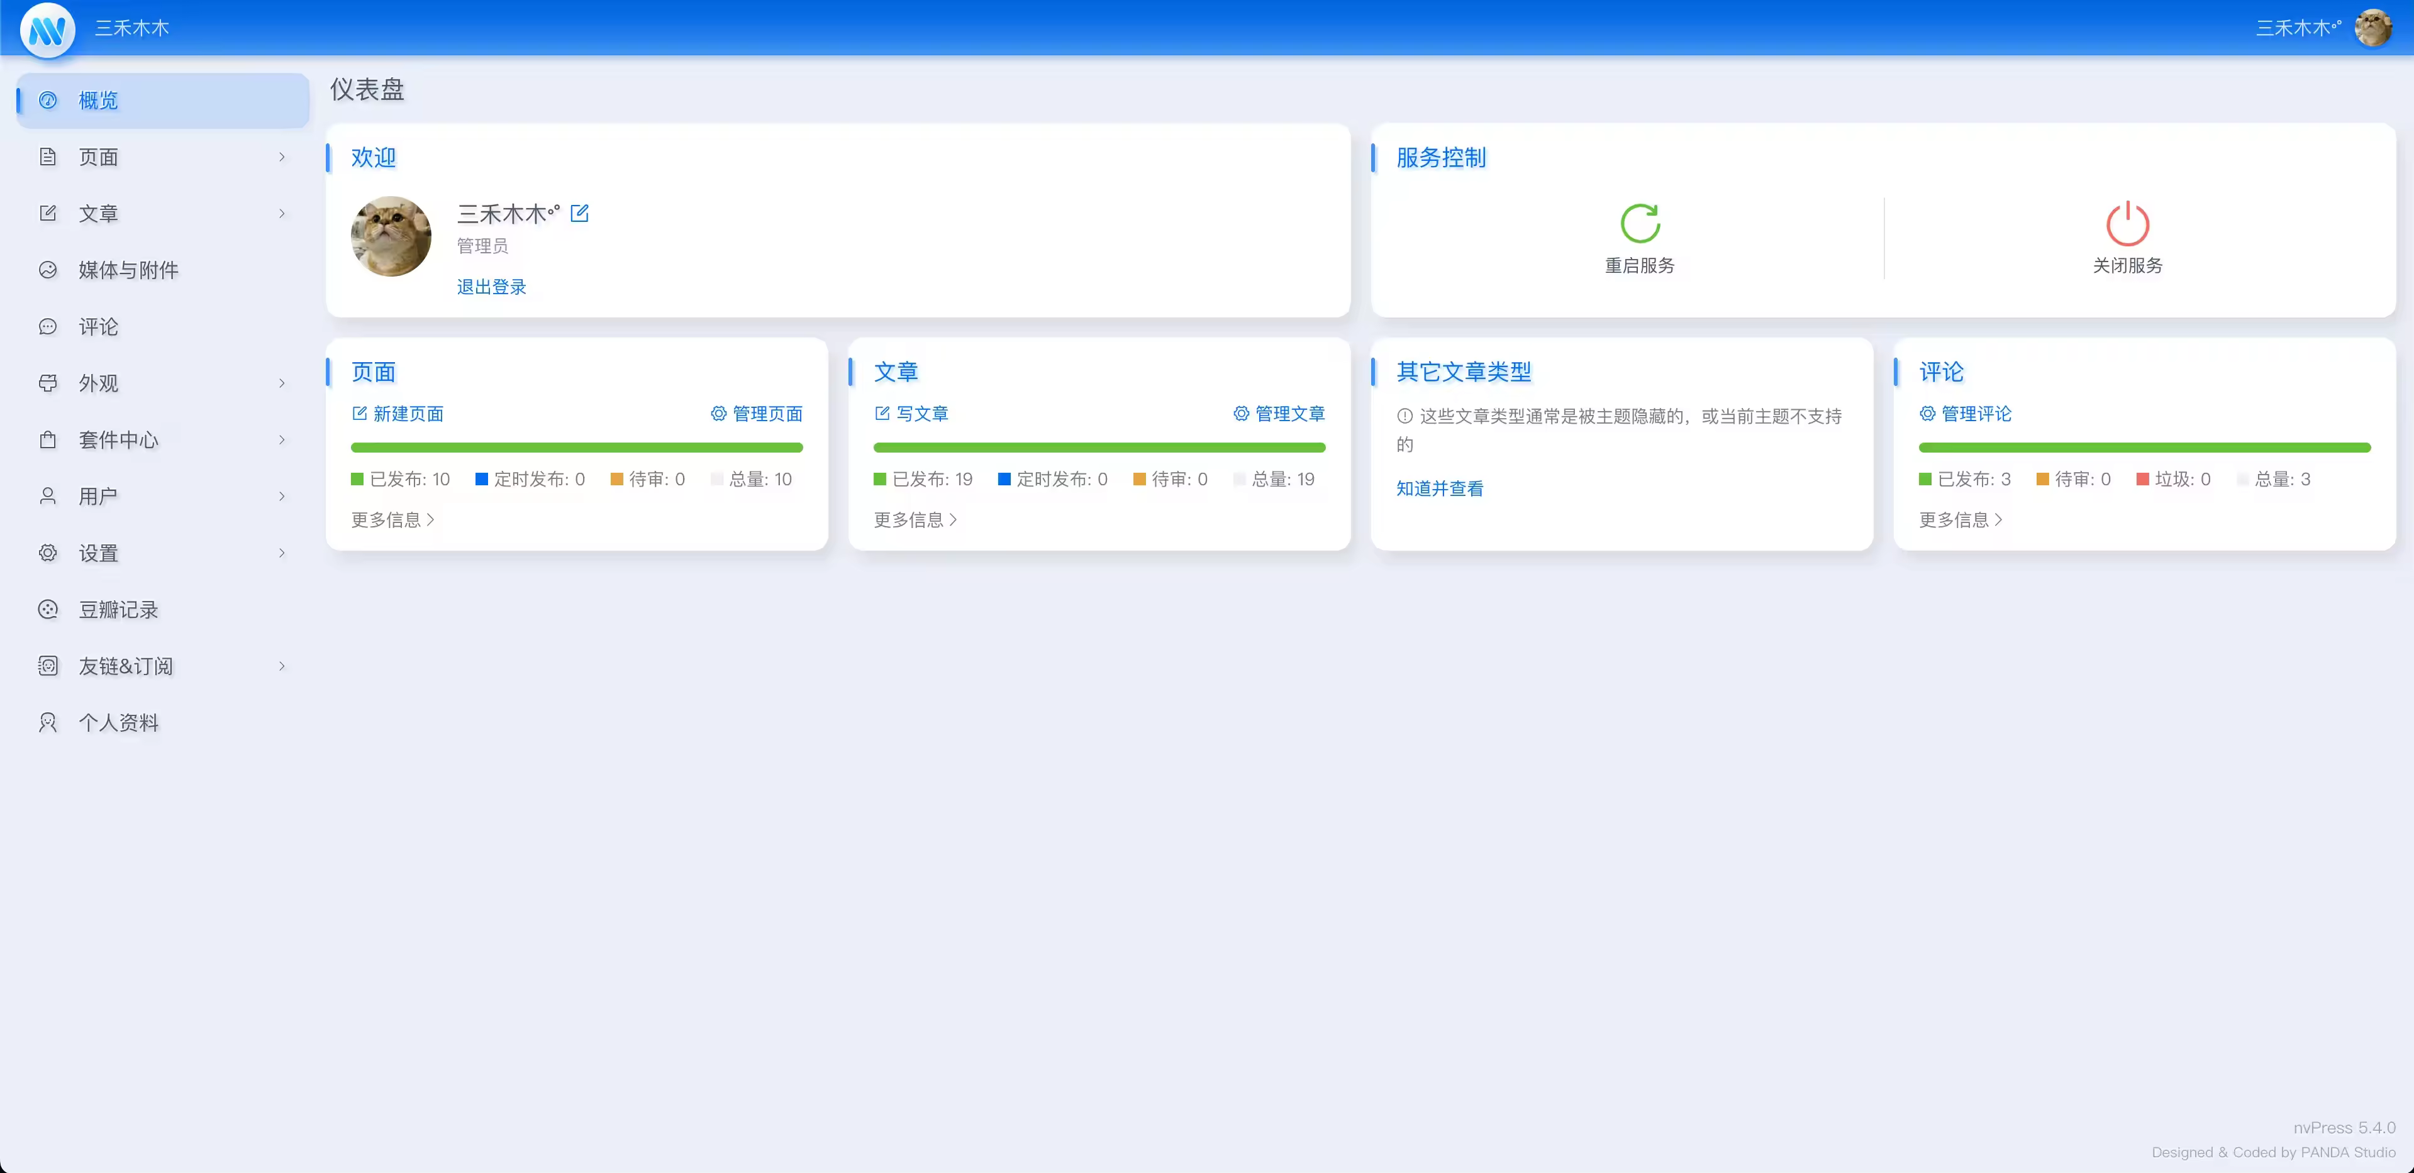Click the 已发布: 19 legend in 文章 card
The image size is (2414, 1173).
tap(924, 479)
